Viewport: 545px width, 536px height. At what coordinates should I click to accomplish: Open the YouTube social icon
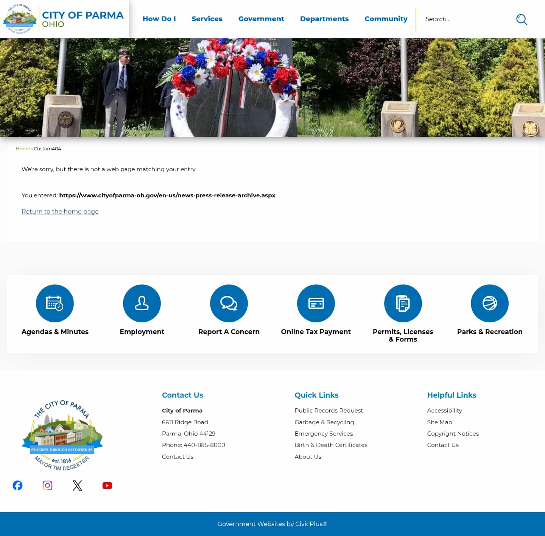(x=107, y=485)
